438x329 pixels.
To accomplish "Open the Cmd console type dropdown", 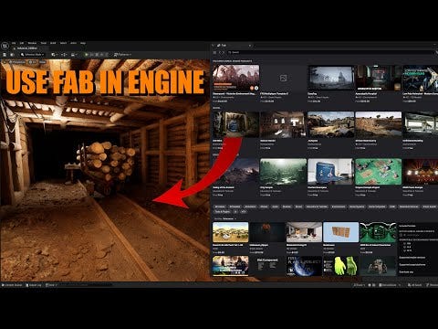I will coord(50,285).
